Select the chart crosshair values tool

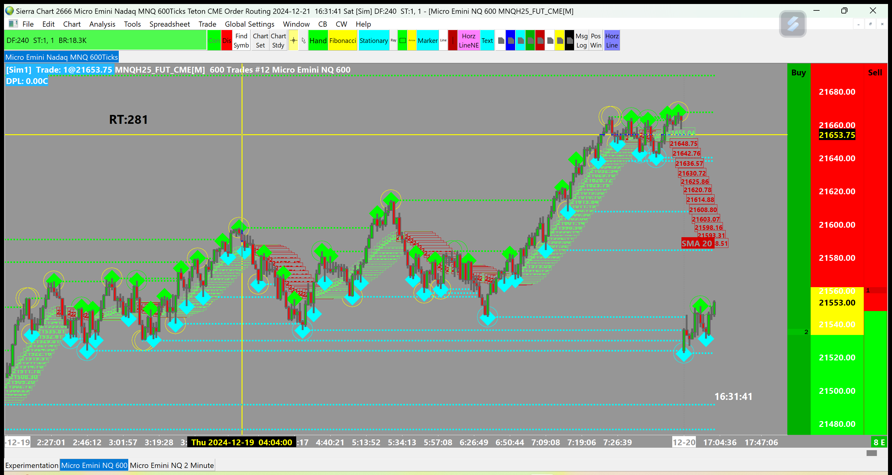point(293,40)
